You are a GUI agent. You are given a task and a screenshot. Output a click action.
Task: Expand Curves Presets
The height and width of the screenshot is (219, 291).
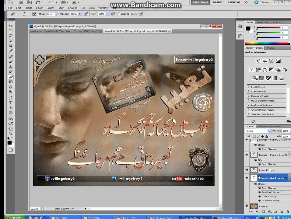coord(249,91)
